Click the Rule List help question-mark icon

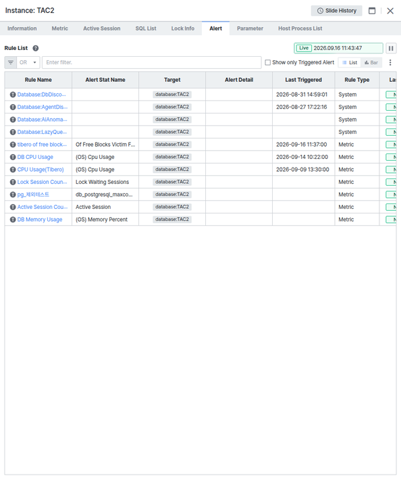click(36, 48)
